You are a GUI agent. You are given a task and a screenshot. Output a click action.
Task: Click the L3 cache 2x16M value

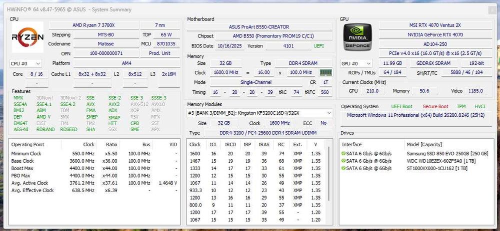coord(168,74)
